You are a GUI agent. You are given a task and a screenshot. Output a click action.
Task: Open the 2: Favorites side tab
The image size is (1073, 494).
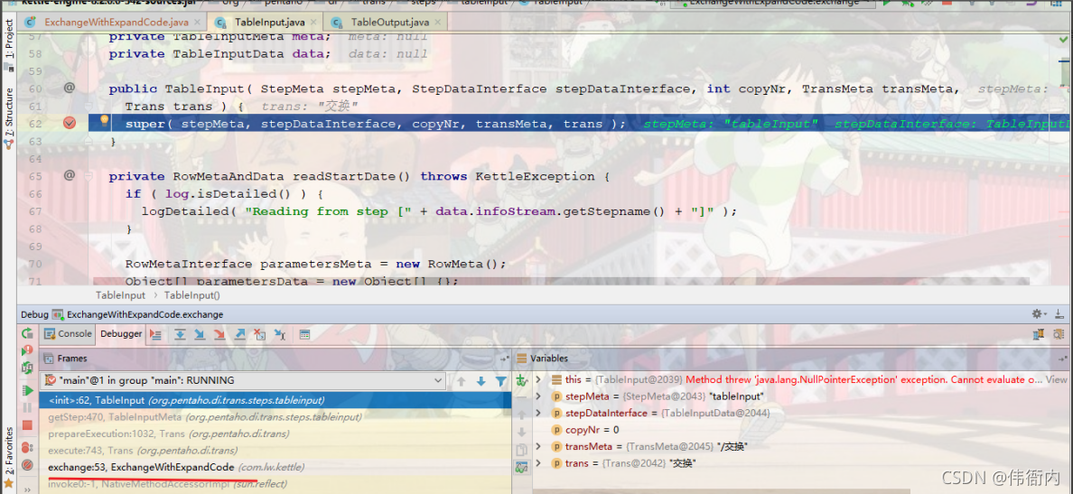coord(9,457)
